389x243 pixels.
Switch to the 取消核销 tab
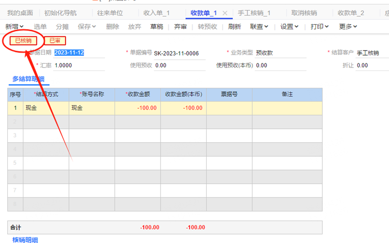click(x=304, y=13)
